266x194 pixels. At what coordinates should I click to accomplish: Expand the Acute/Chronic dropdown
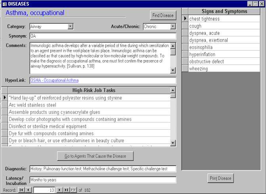[173, 27]
